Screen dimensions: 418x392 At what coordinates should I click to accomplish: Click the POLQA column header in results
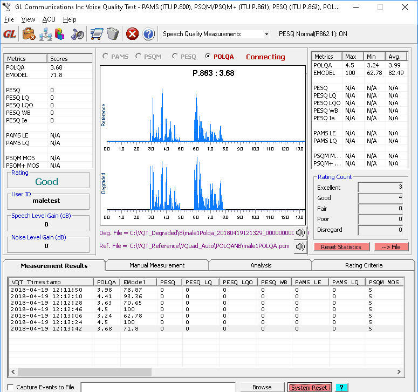[107, 282]
